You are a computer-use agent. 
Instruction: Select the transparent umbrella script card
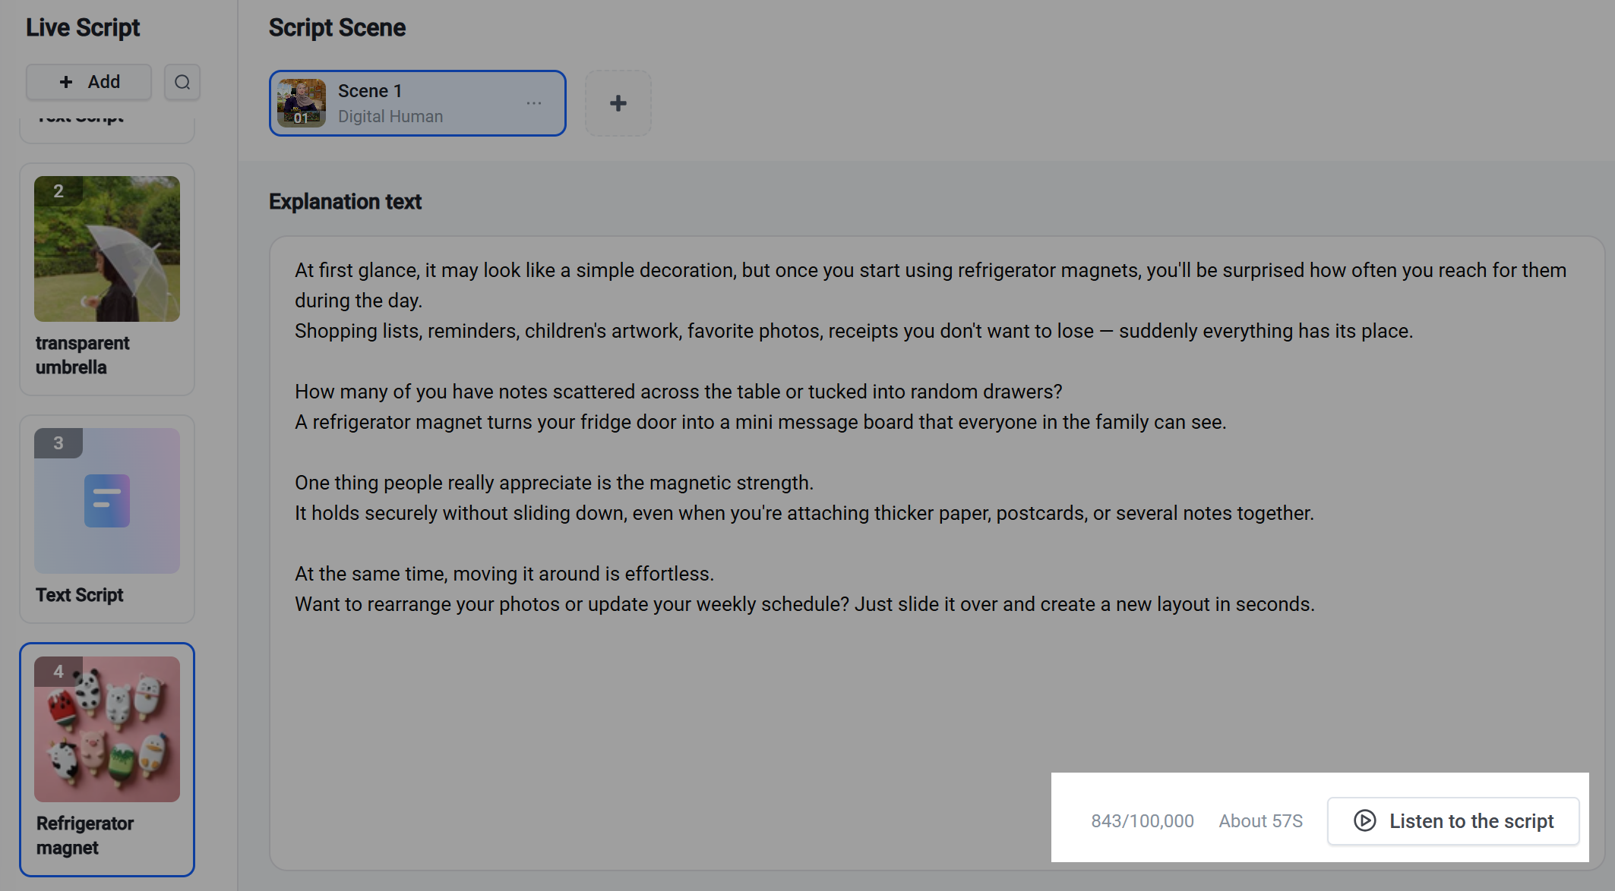click(107, 279)
